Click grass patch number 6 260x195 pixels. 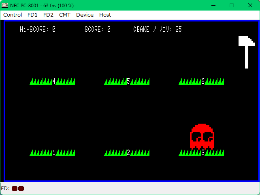click(201, 81)
